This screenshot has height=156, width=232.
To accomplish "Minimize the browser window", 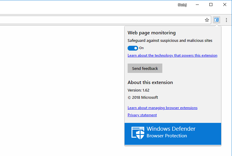I will [x=197, y=5].
